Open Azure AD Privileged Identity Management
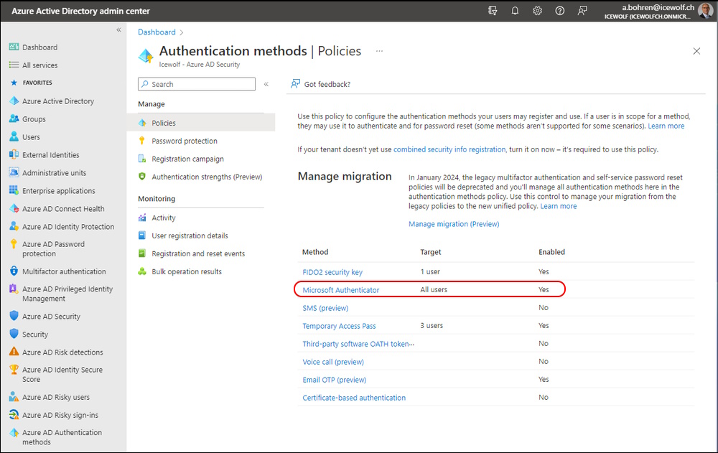Viewport: 718px width, 453px height. [67, 294]
